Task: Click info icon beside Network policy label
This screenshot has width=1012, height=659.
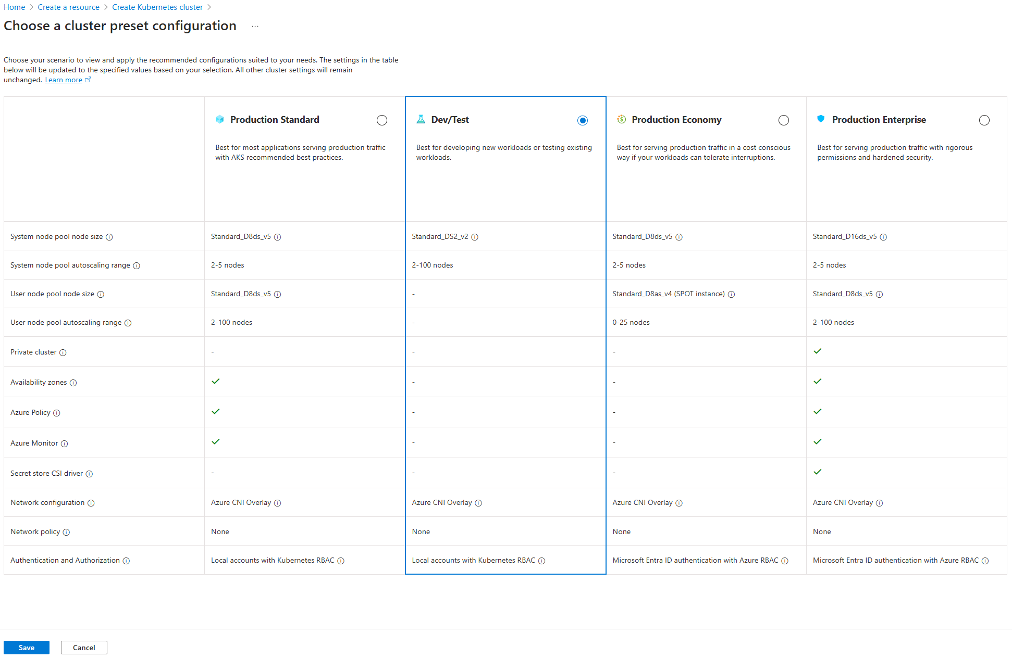Action: click(x=66, y=533)
